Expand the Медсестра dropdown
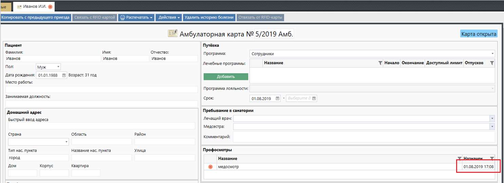 pyautogui.click(x=492, y=126)
